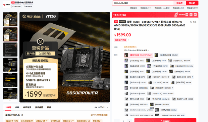
Task: Select the 【暗黑系列】X870E model option
Action: point(135,66)
